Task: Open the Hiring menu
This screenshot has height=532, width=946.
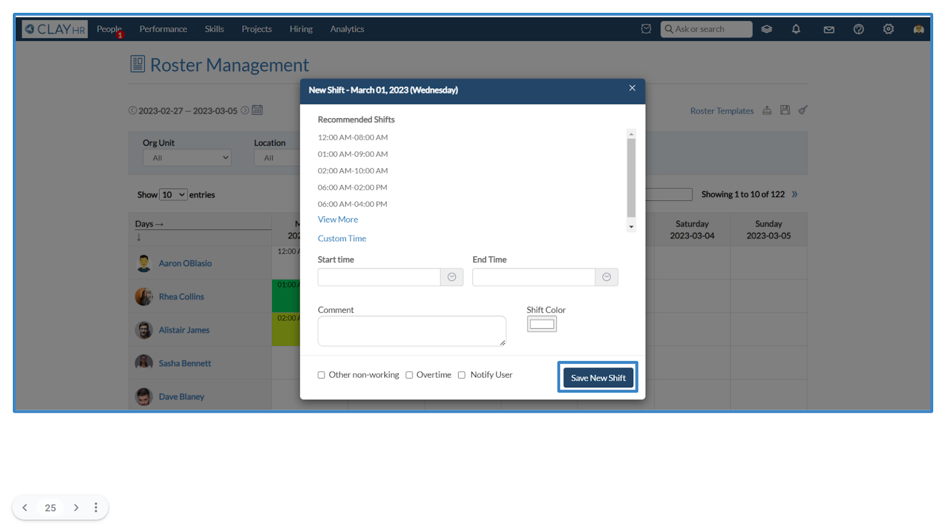Action: (301, 29)
